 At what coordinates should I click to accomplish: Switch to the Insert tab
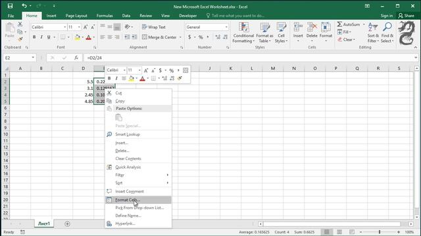point(51,16)
